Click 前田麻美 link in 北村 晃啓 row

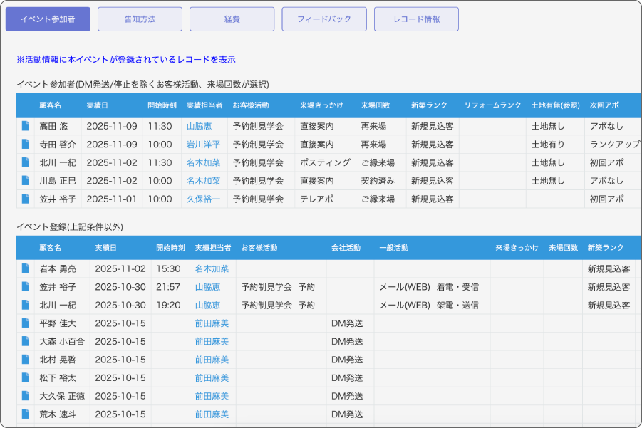(212, 360)
